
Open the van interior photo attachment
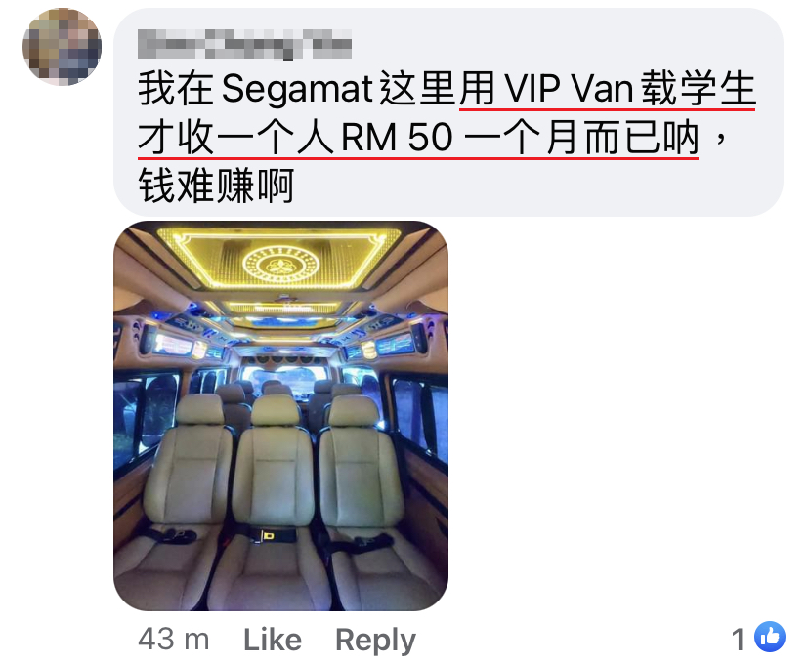(280, 416)
